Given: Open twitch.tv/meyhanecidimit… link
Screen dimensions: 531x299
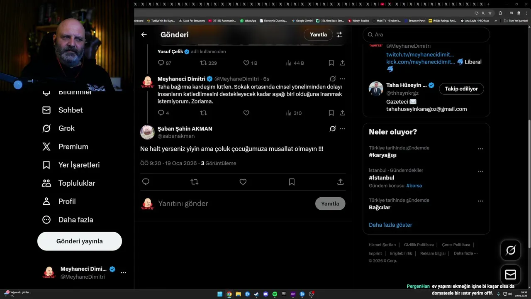Looking at the screenshot, I should [x=420, y=54].
